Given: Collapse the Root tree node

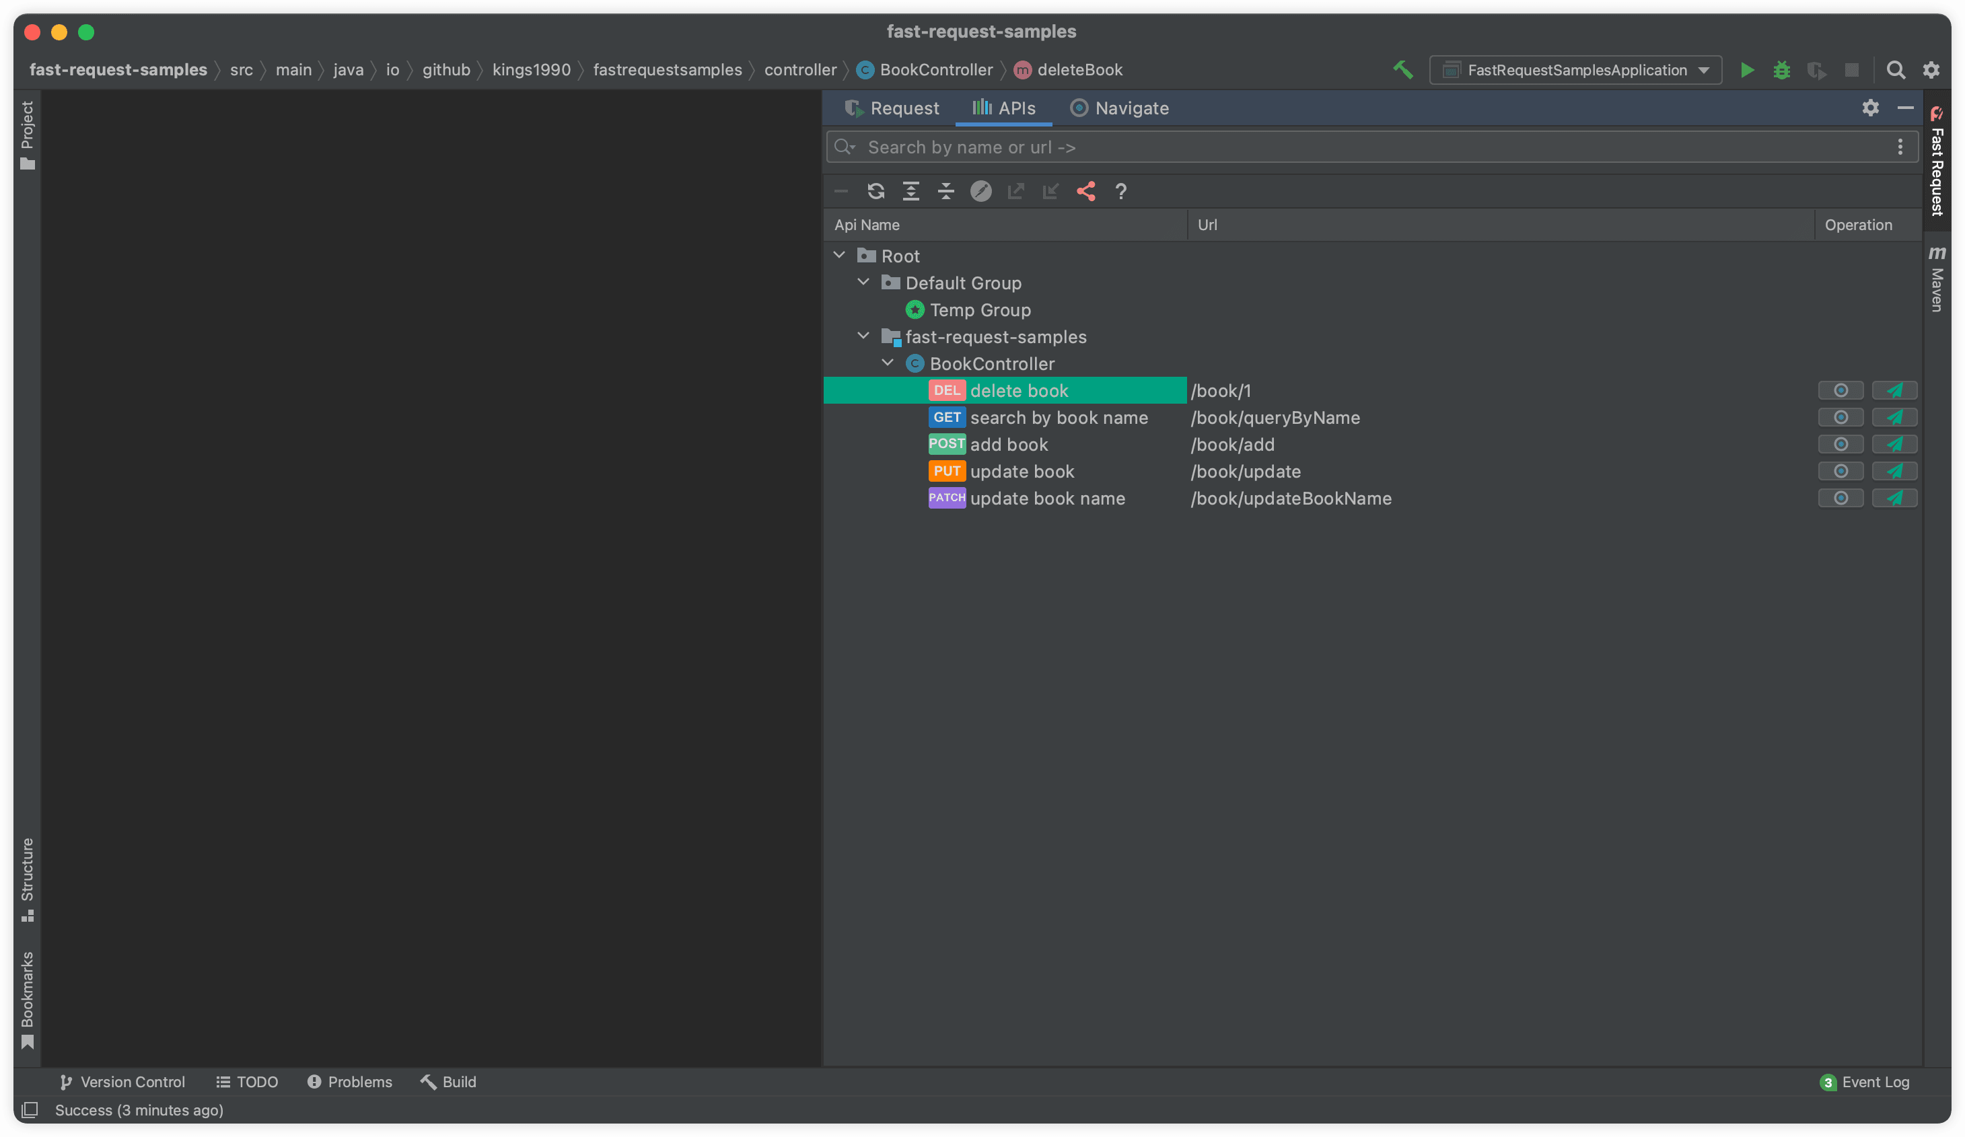Looking at the screenshot, I should (x=840, y=255).
